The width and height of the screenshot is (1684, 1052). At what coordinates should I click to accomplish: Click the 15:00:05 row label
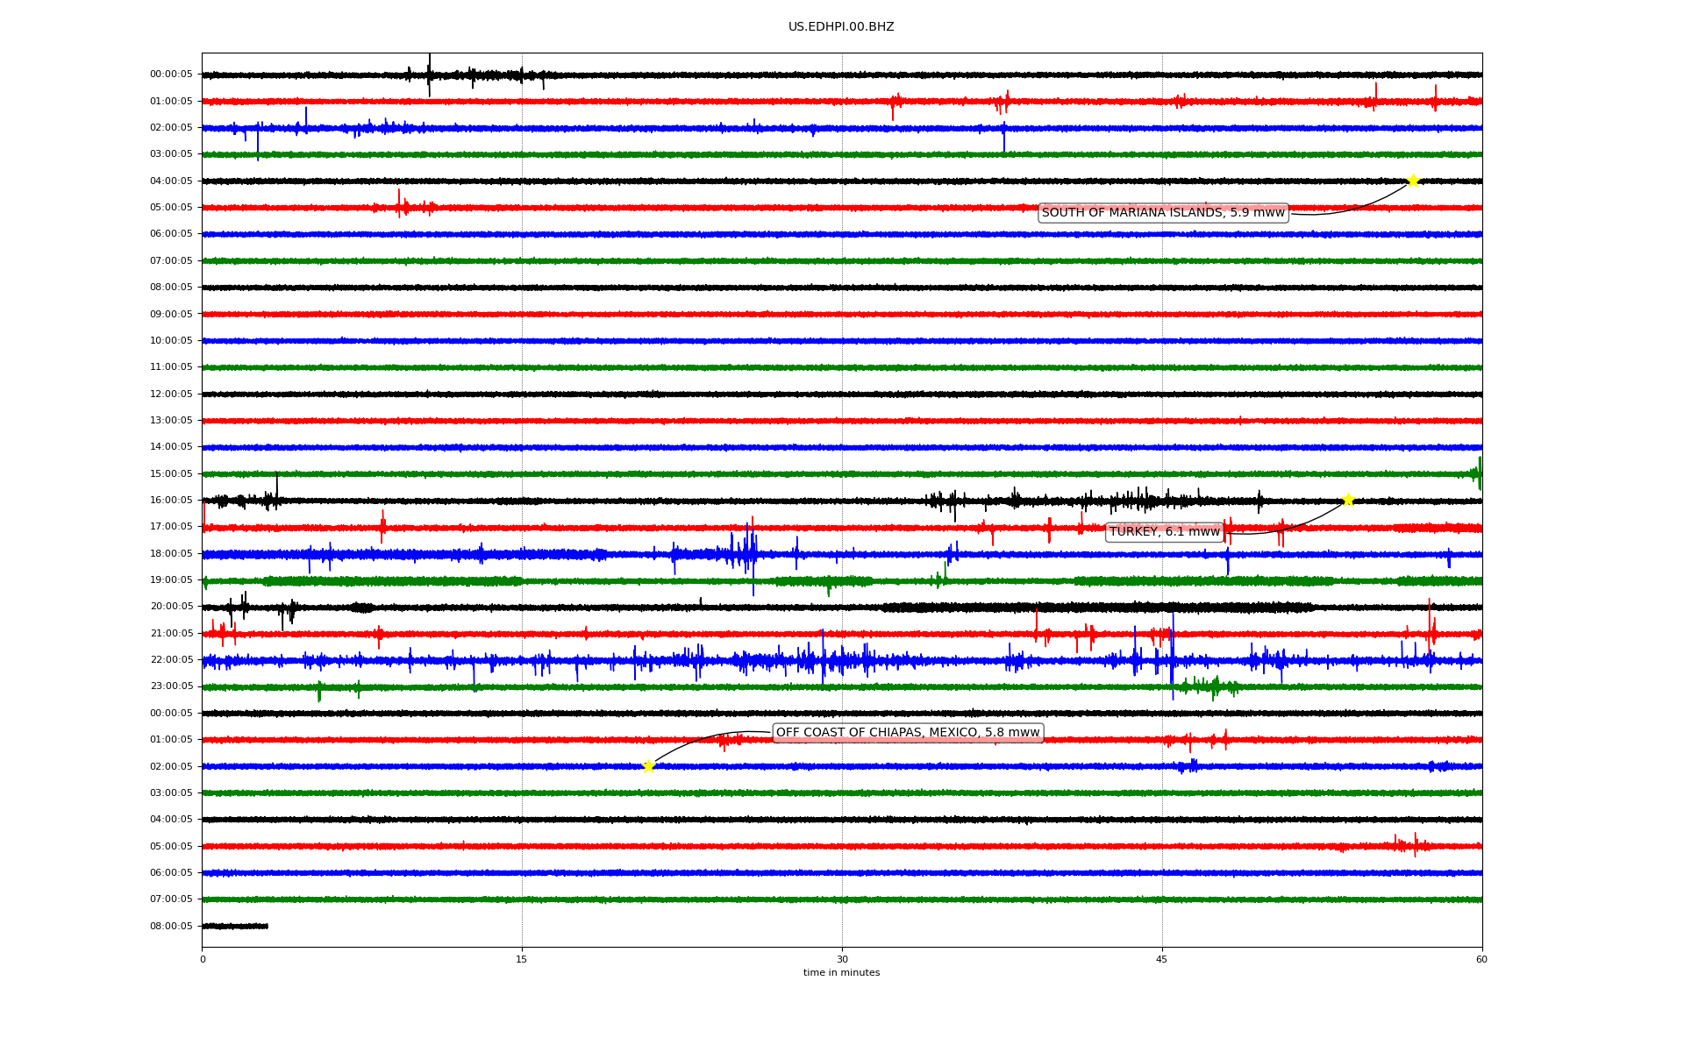click(171, 473)
